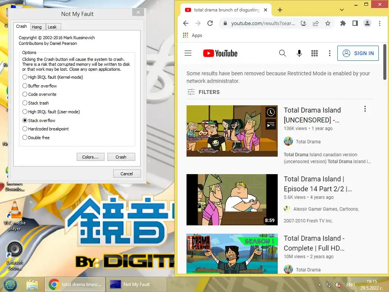Click the network tray icon
This screenshot has height=292, width=389.
click(329, 285)
